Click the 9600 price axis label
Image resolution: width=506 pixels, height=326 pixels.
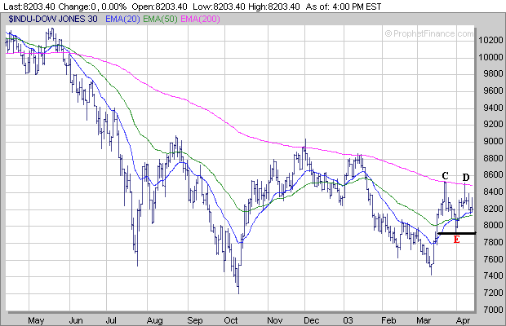(493, 90)
